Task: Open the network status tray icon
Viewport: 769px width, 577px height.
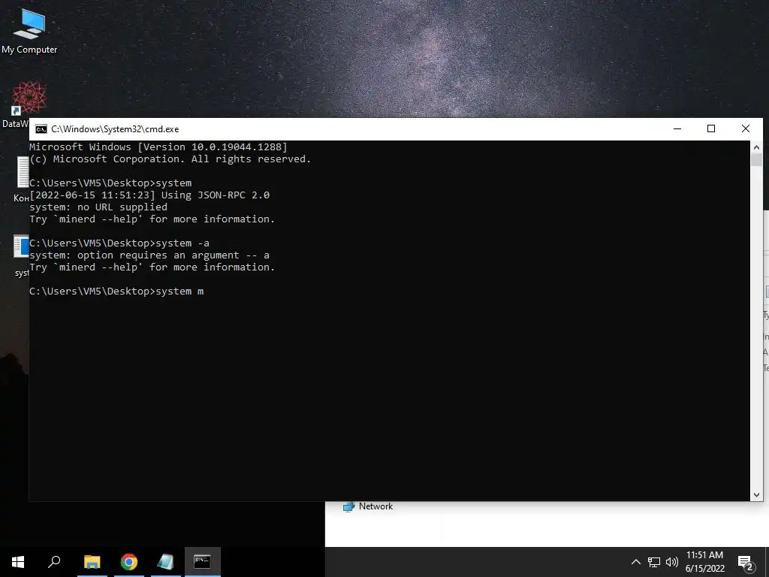Action: pyautogui.click(x=654, y=562)
